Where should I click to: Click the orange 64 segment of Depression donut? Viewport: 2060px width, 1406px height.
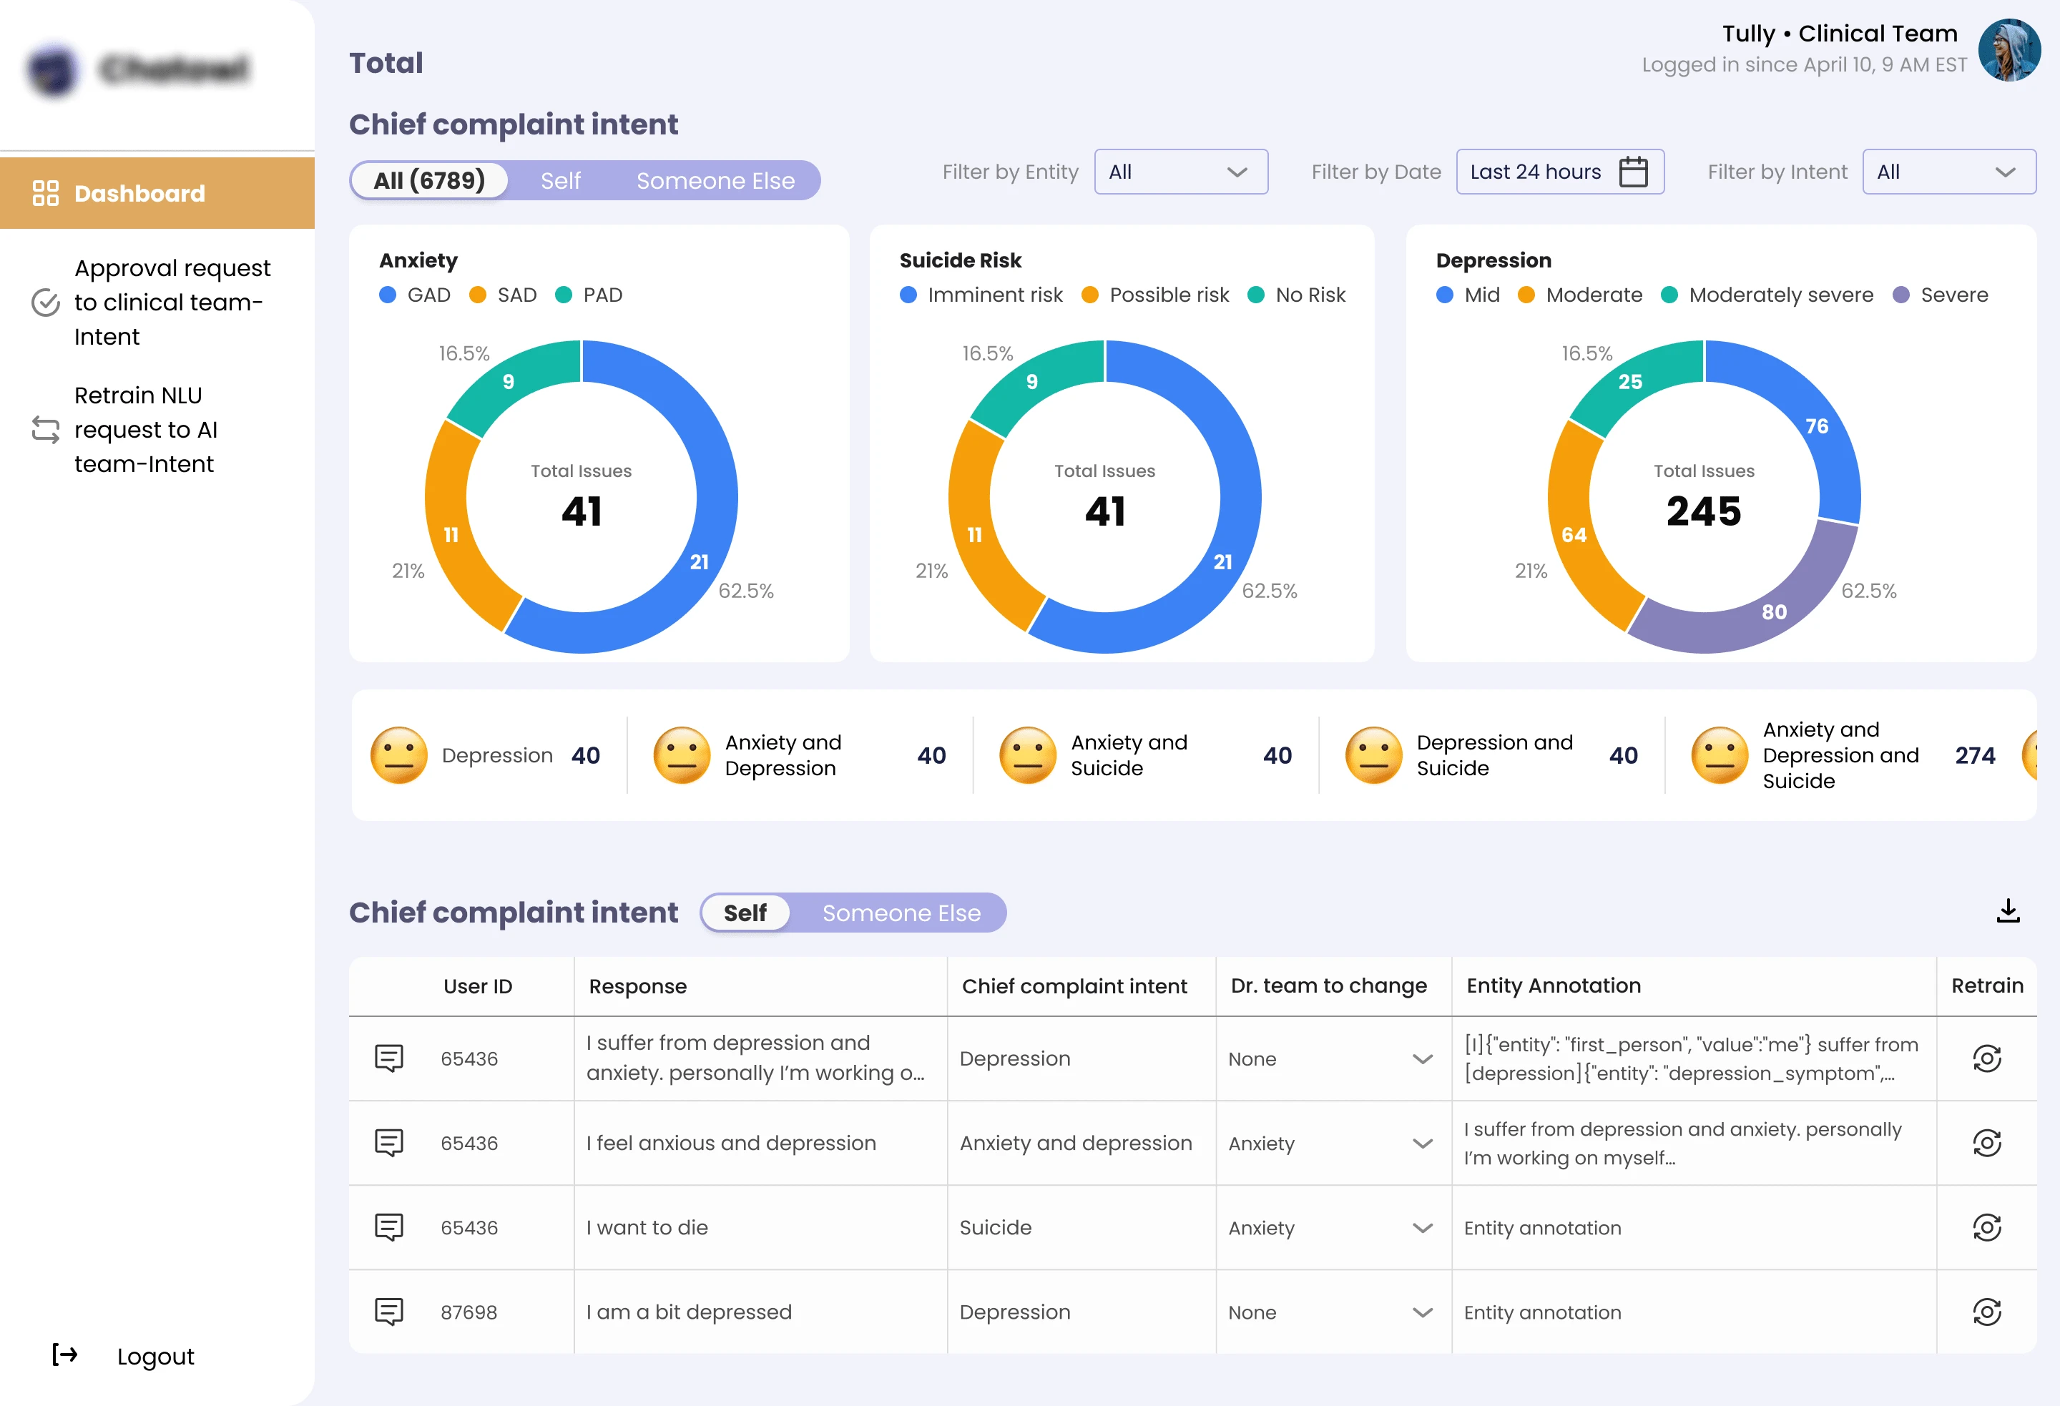pyautogui.click(x=1574, y=534)
